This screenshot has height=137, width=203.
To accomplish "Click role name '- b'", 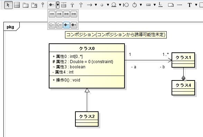I will click(x=162, y=67).
